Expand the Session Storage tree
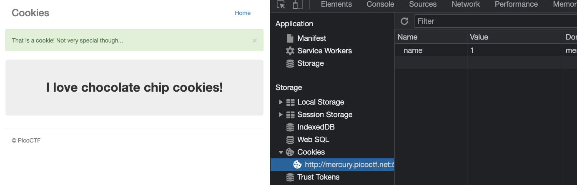Image resolution: width=577 pixels, height=185 pixels. [x=281, y=115]
